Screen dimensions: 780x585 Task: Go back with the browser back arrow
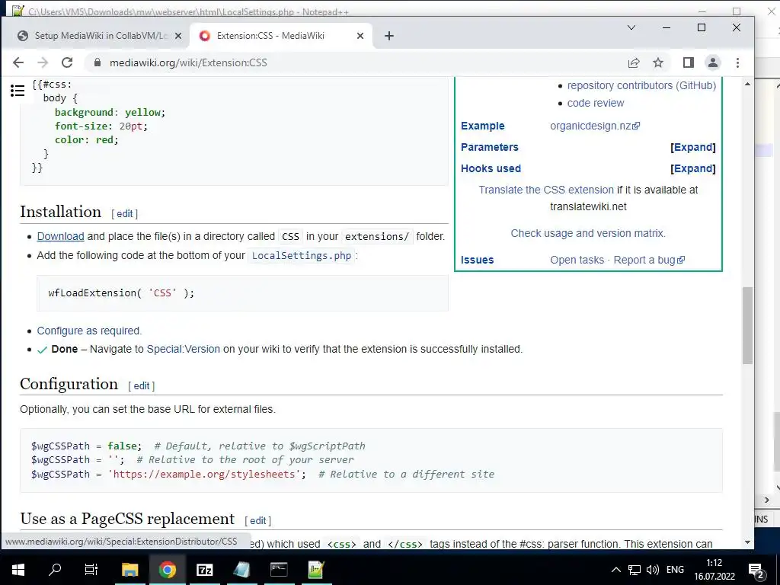click(x=18, y=62)
